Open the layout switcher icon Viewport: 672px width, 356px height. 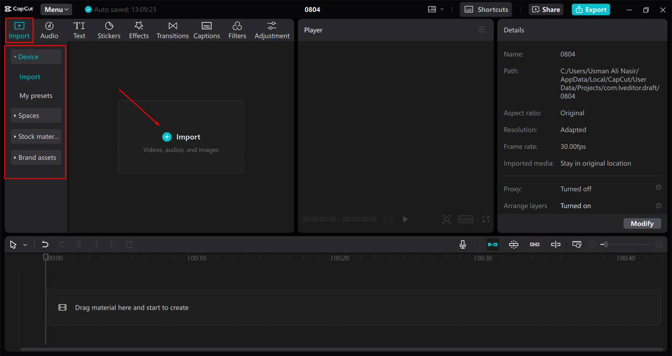point(432,9)
